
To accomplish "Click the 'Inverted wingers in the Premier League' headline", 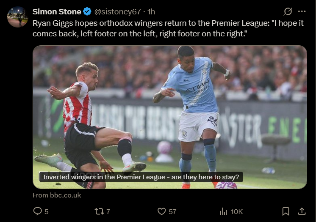I will [141, 177].
